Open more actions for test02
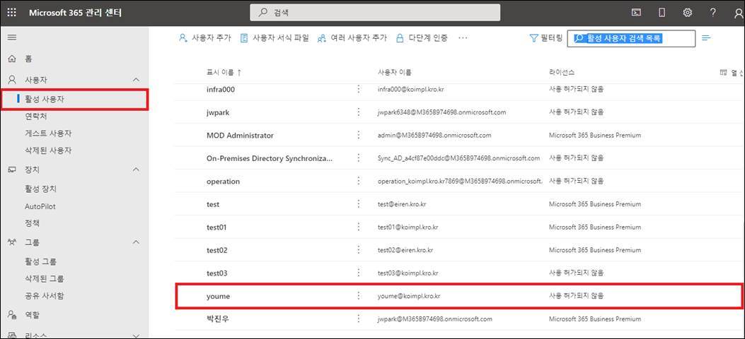 pos(359,250)
